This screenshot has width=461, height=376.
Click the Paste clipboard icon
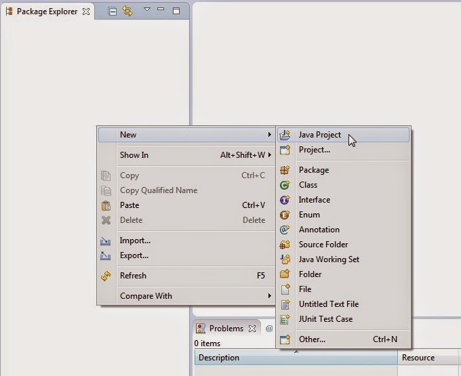click(x=106, y=205)
